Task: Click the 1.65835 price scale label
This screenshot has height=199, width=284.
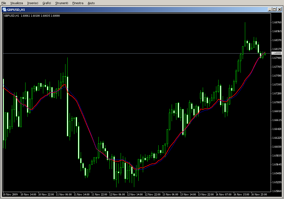Action: coord(277,156)
